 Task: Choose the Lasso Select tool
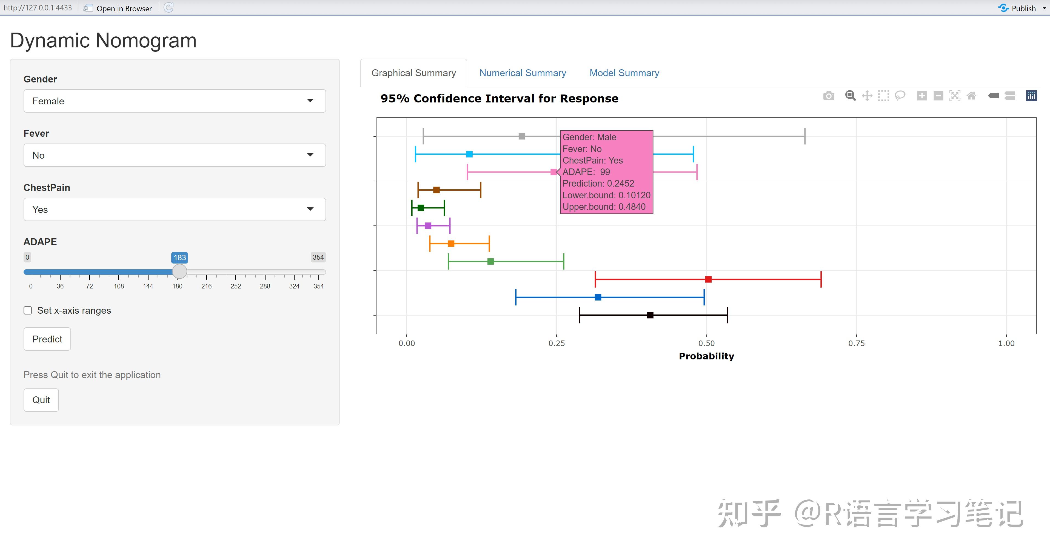900,96
